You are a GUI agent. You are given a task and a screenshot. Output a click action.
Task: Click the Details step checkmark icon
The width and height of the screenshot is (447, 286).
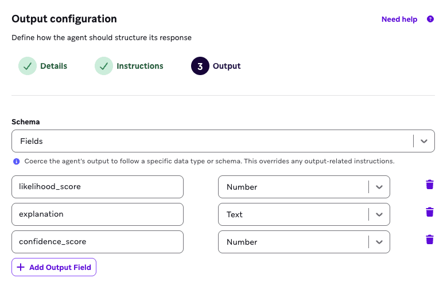click(x=27, y=66)
